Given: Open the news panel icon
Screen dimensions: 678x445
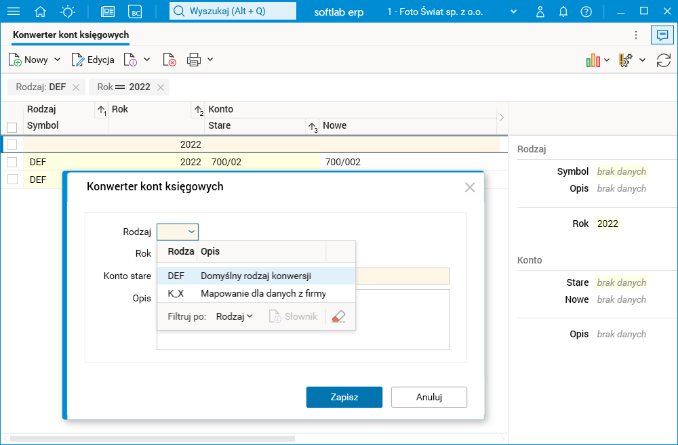Looking at the screenshot, I should pos(108,12).
